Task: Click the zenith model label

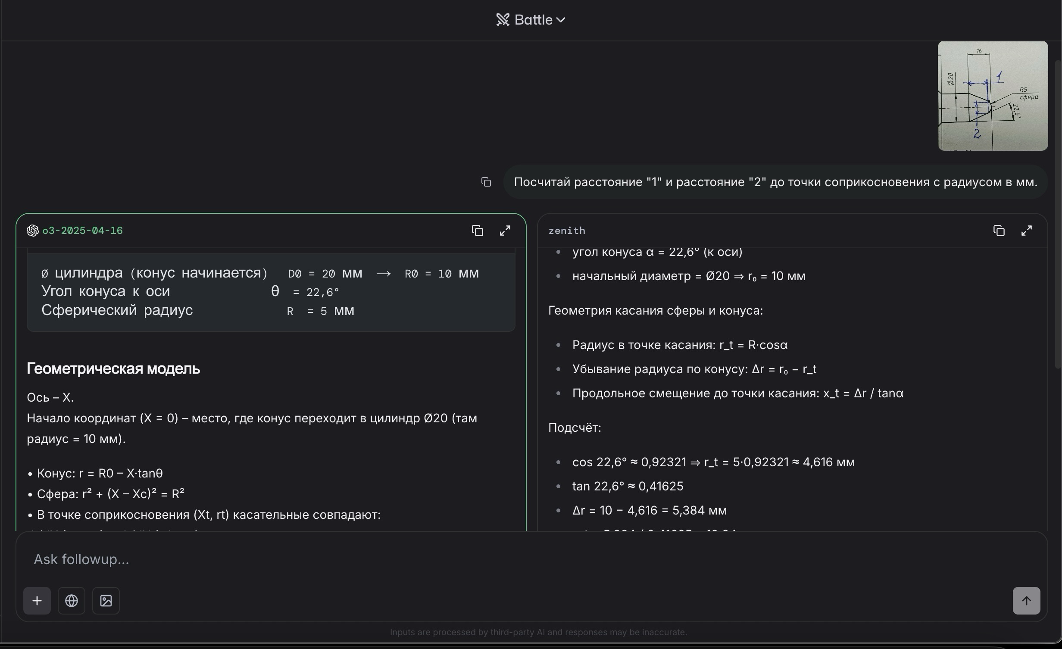Action: tap(566, 231)
